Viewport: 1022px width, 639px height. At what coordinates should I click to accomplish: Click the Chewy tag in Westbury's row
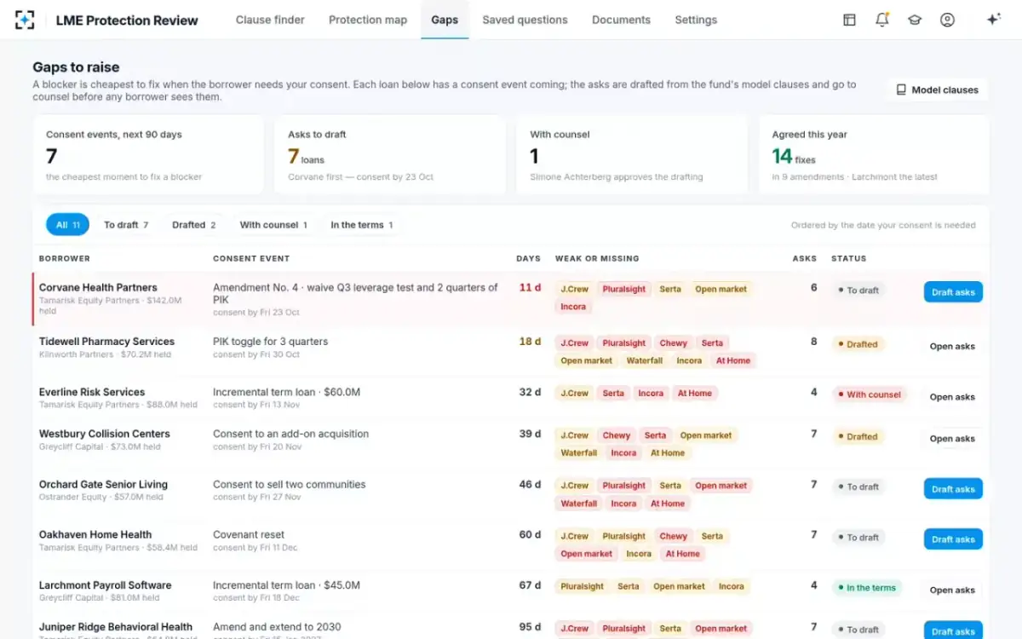click(x=617, y=435)
